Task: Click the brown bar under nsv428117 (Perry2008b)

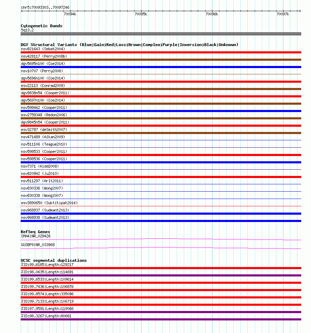Action: (x=161, y=60)
